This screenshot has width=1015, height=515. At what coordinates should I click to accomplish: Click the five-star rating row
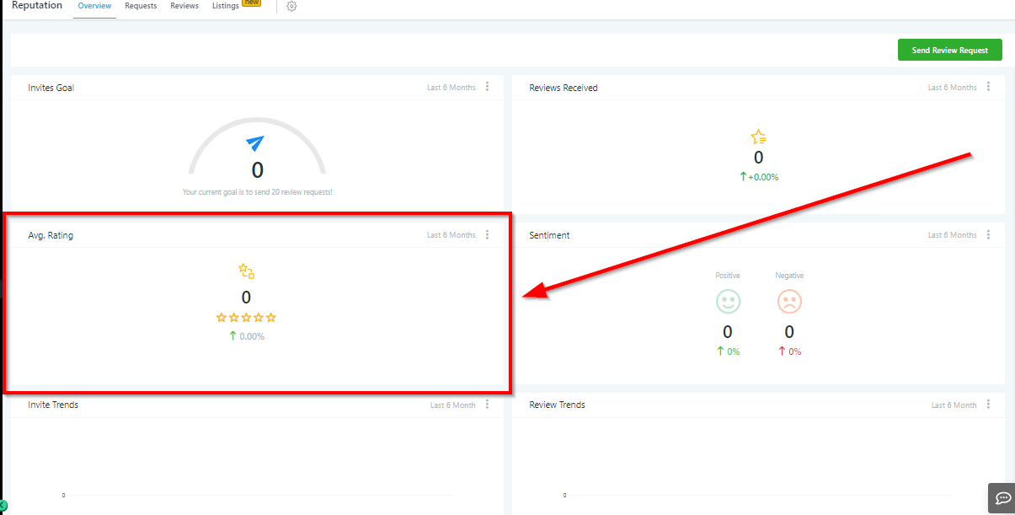coord(246,318)
